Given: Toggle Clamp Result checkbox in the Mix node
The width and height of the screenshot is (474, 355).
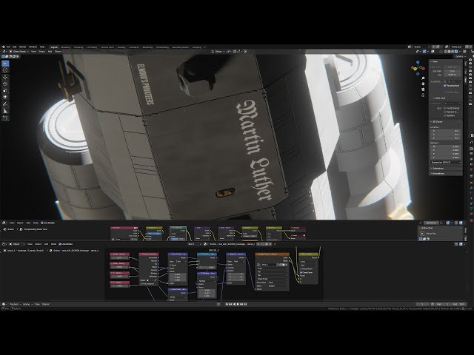Looking at the screenshot, I should [x=301, y=268].
